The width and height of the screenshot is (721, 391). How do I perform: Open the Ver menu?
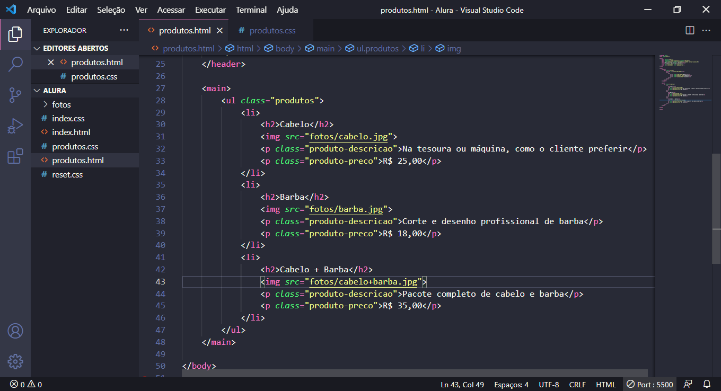click(x=141, y=10)
